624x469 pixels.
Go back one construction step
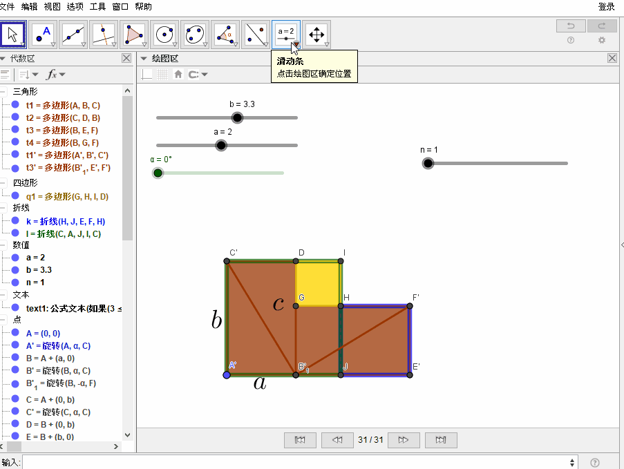click(337, 440)
